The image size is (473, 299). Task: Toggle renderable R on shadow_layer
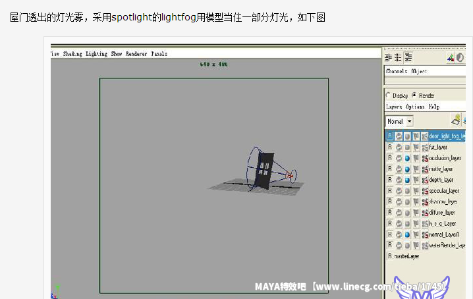[x=390, y=202]
